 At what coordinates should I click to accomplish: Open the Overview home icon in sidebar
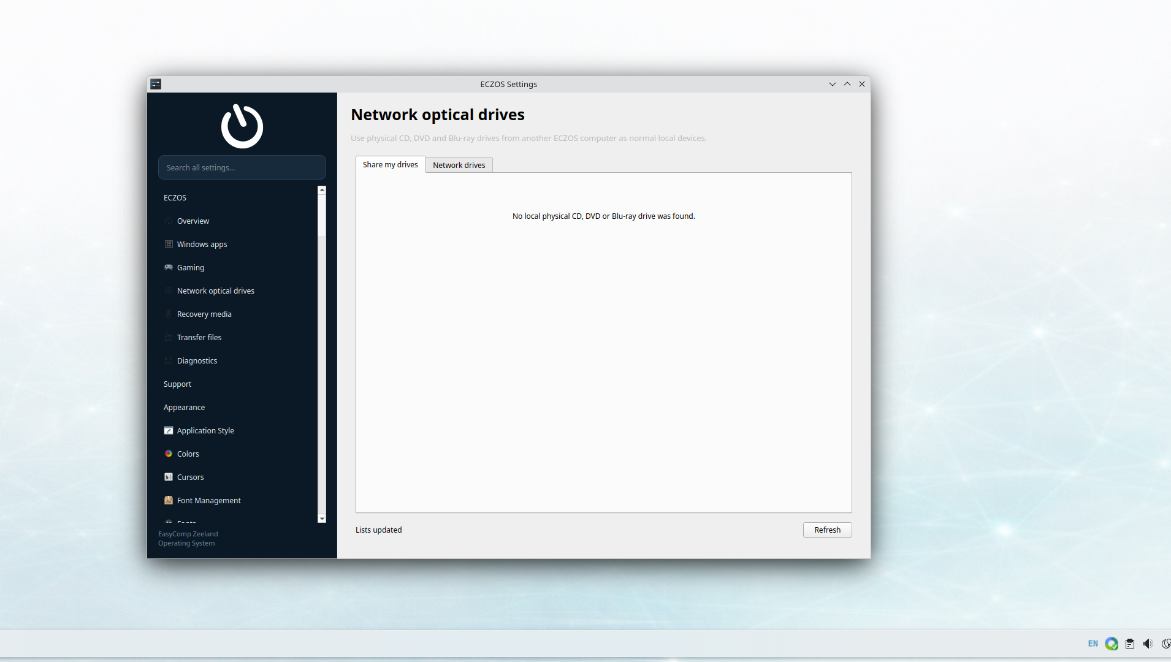point(169,221)
